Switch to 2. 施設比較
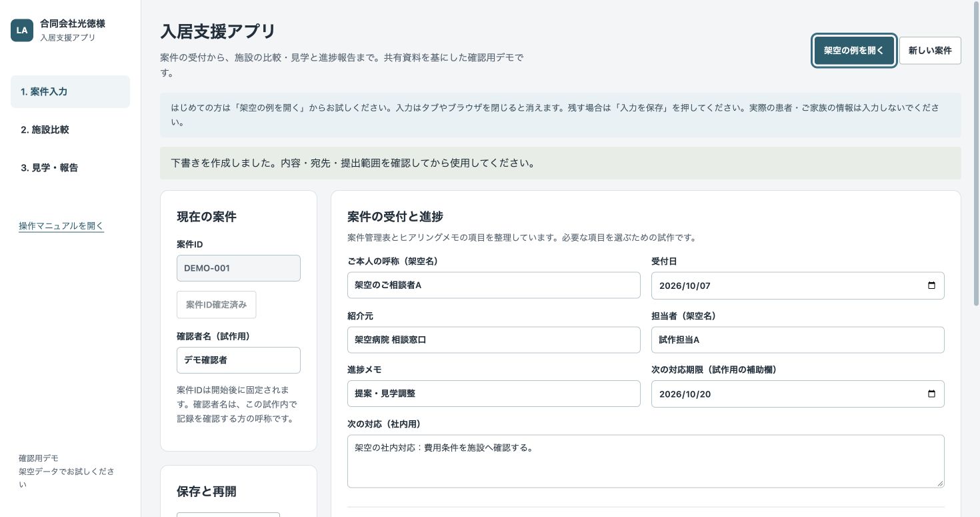 [x=70, y=129]
